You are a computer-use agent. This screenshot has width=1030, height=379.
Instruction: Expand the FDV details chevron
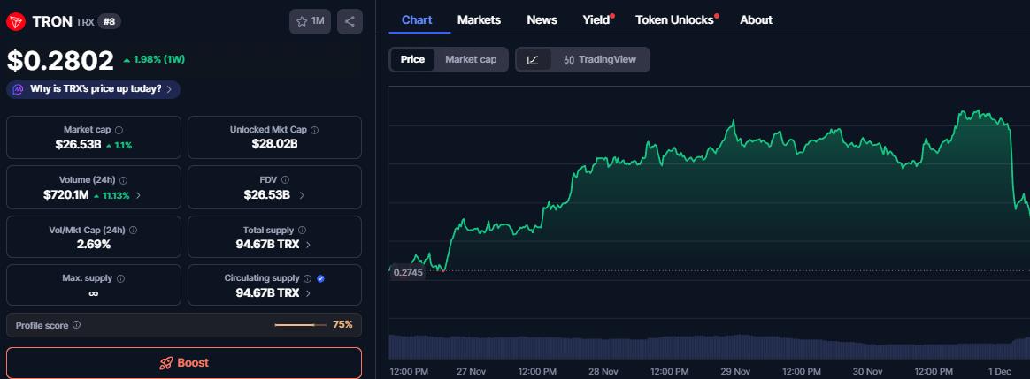coord(302,195)
